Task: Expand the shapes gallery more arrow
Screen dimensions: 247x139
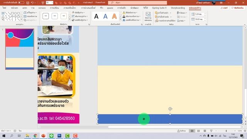Action: pyautogui.click(x=22, y=20)
